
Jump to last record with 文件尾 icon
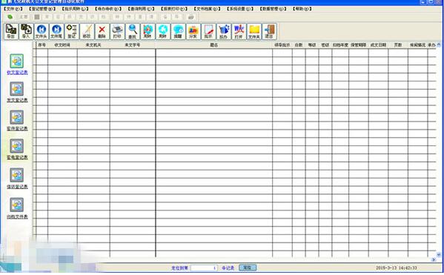56,31
